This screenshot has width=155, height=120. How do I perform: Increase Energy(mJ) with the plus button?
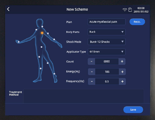coord(122,72)
